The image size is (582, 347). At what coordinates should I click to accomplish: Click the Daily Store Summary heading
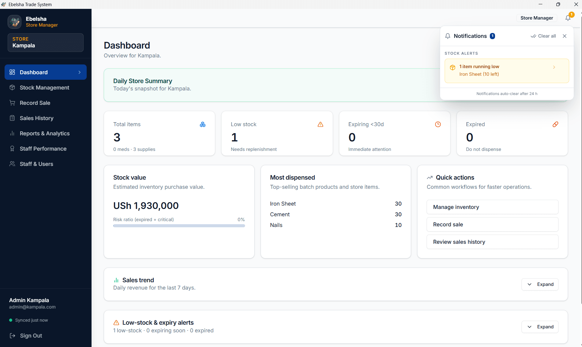click(x=143, y=81)
